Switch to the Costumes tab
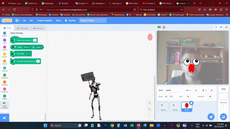The image size is (230, 129). pyautogui.click(x=22, y=28)
